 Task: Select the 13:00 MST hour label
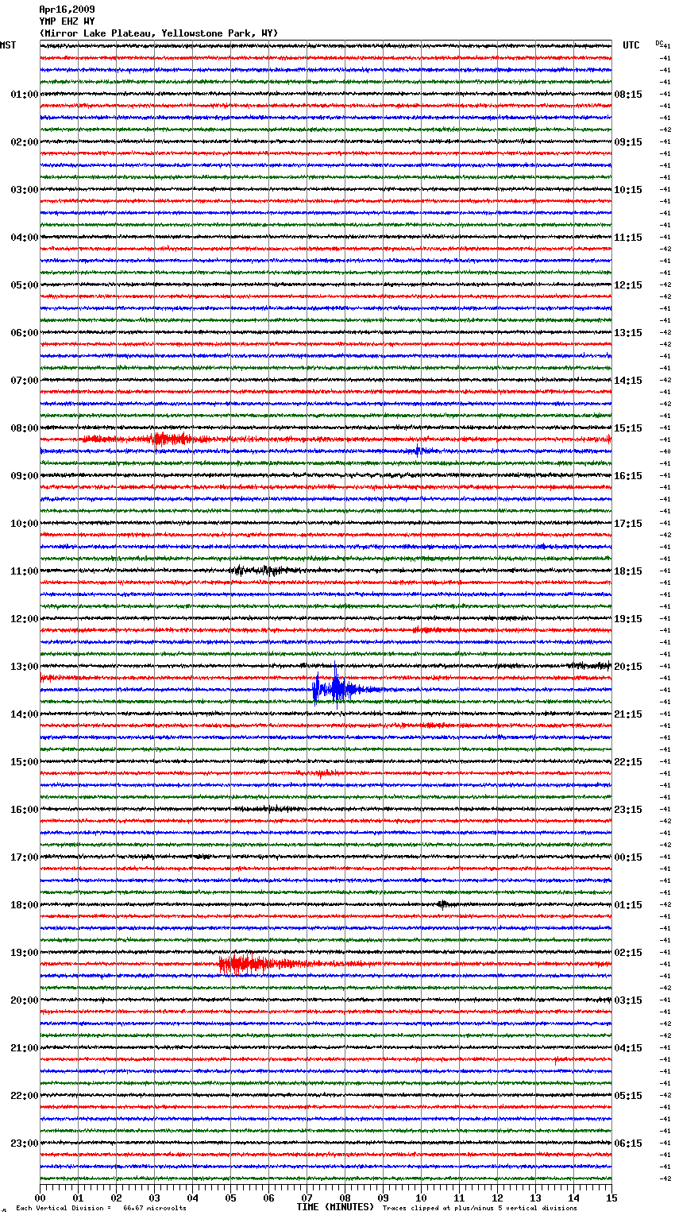pos(25,667)
